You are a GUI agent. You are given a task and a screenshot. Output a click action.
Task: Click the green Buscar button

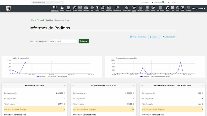coord(84,41)
